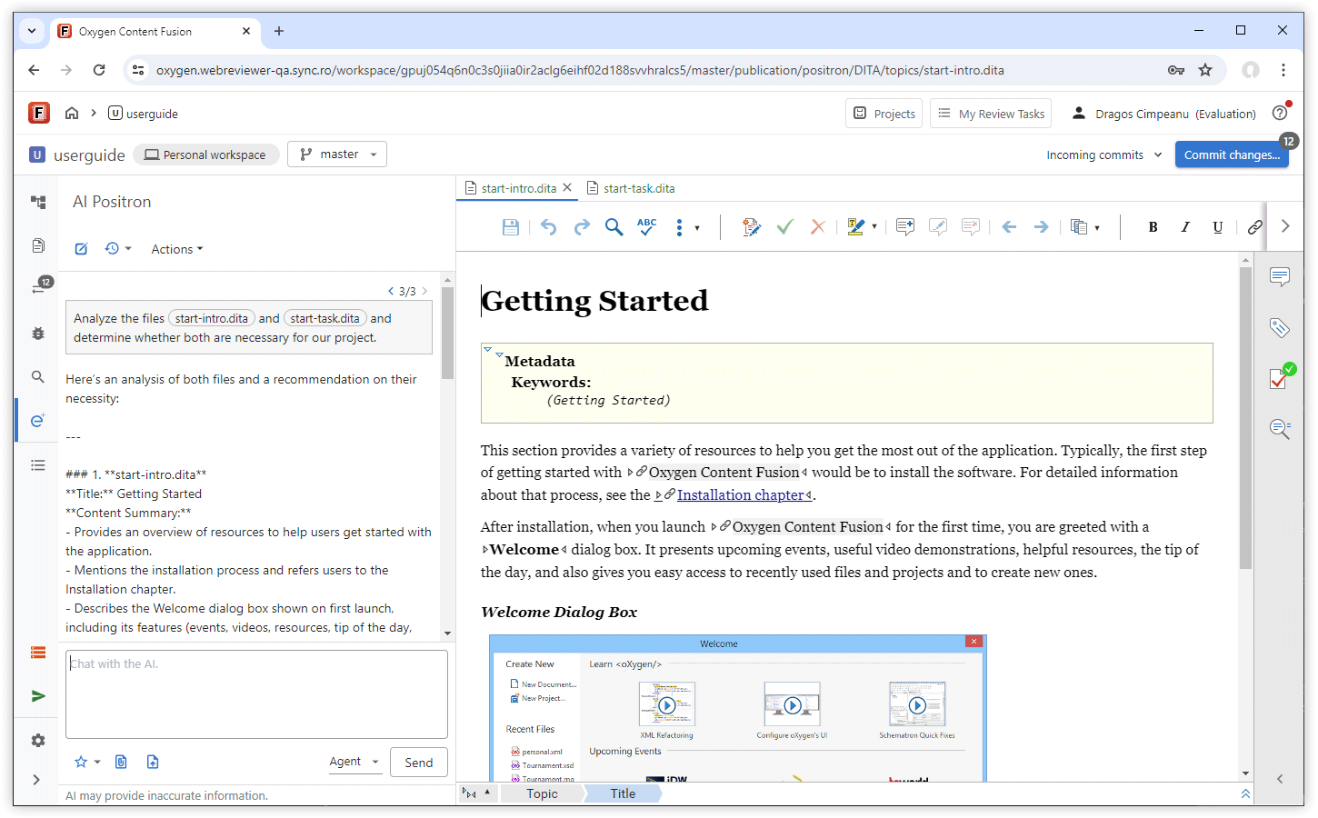Open the highlight color dropdown arrow
The image size is (1318, 818).
point(874,227)
